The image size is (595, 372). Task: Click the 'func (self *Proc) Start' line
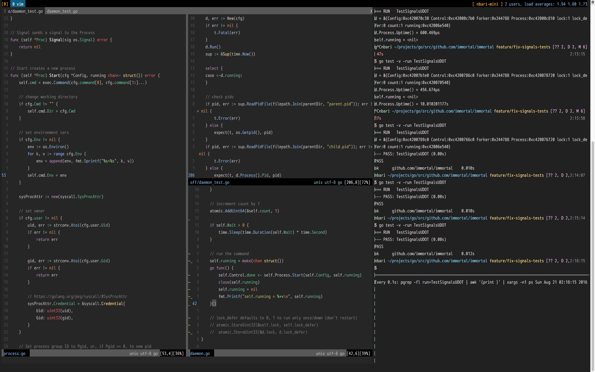click(85, 75)
